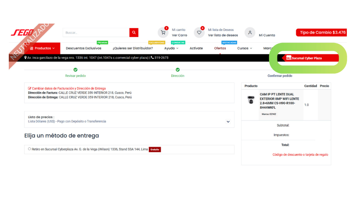Expand the Lista de precios dropdown
This screenshot has width=354, height=199.
tap(228, 122)
